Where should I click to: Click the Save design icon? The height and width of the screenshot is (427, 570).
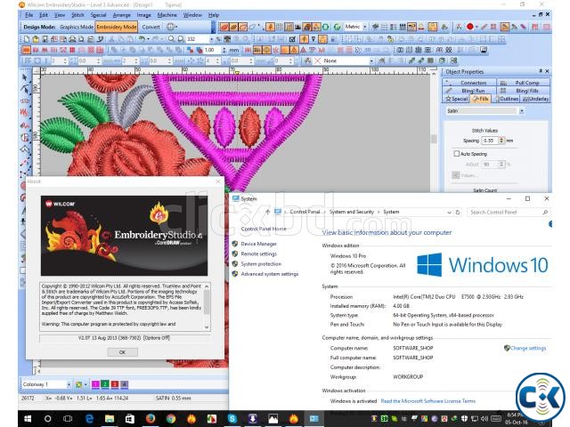(45, 39)
